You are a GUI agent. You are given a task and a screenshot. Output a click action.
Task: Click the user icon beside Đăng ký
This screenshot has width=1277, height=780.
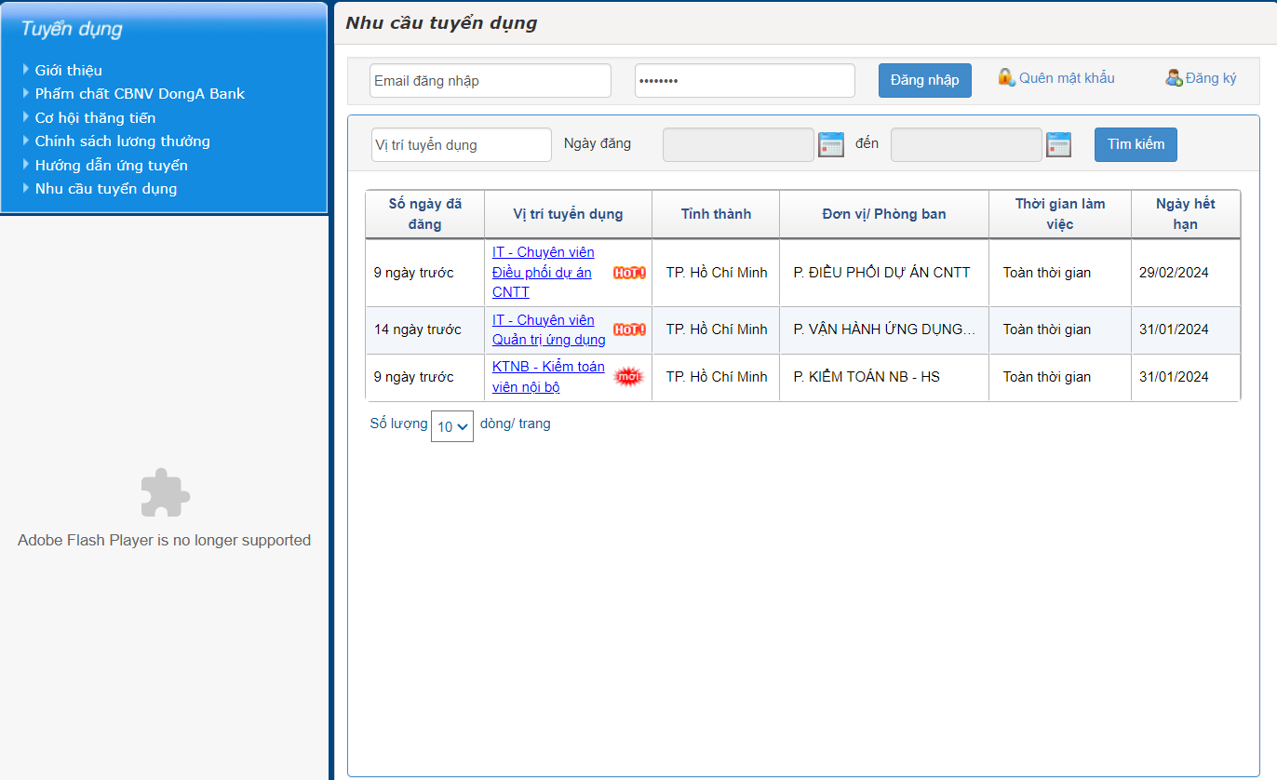(x=1174, y=78)
